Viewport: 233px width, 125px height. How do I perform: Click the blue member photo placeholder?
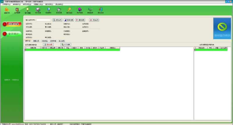coord(222,28)
